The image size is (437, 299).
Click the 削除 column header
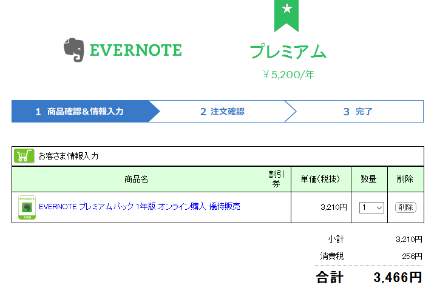(x=405, y=179)
